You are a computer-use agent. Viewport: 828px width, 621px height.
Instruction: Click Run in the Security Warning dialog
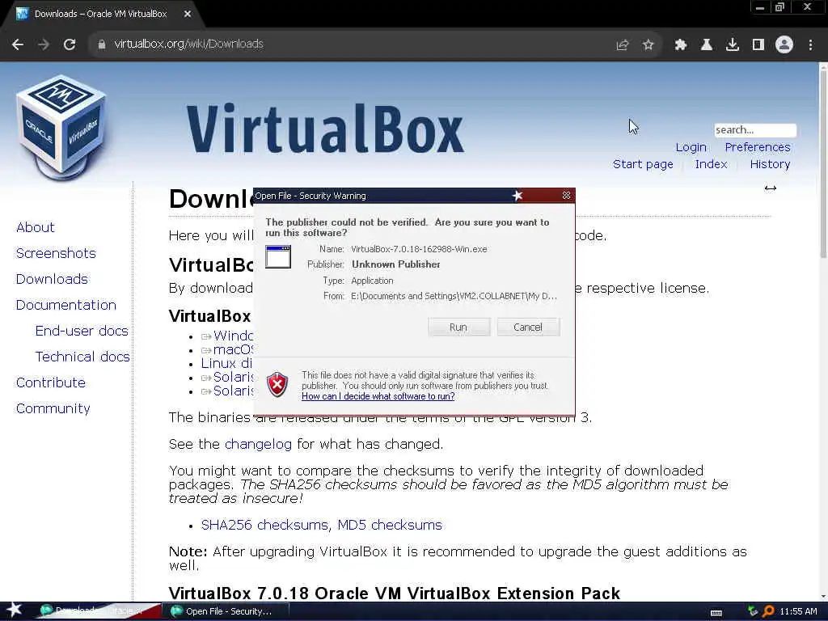point(458,327)
